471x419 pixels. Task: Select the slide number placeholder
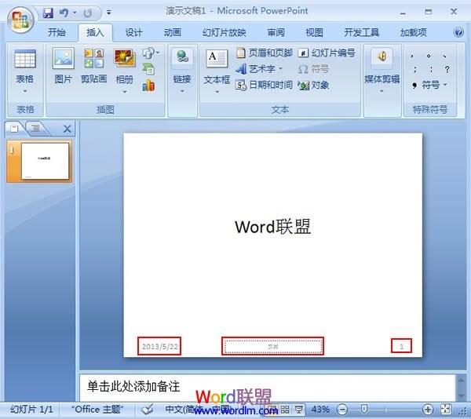click(x=401, y=346)
